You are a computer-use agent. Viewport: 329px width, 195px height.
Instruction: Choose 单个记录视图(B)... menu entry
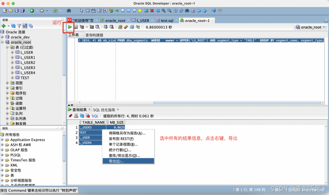pos(128,144)
